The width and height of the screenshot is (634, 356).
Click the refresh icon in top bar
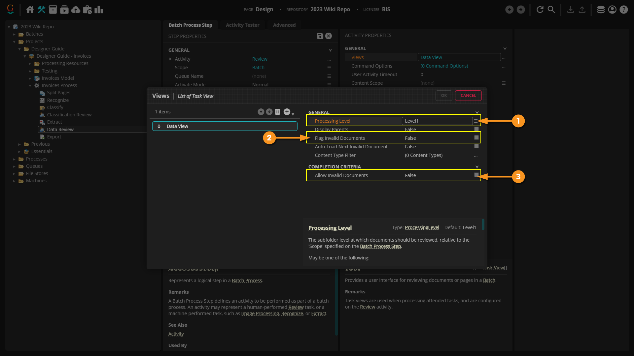(540, 10)
